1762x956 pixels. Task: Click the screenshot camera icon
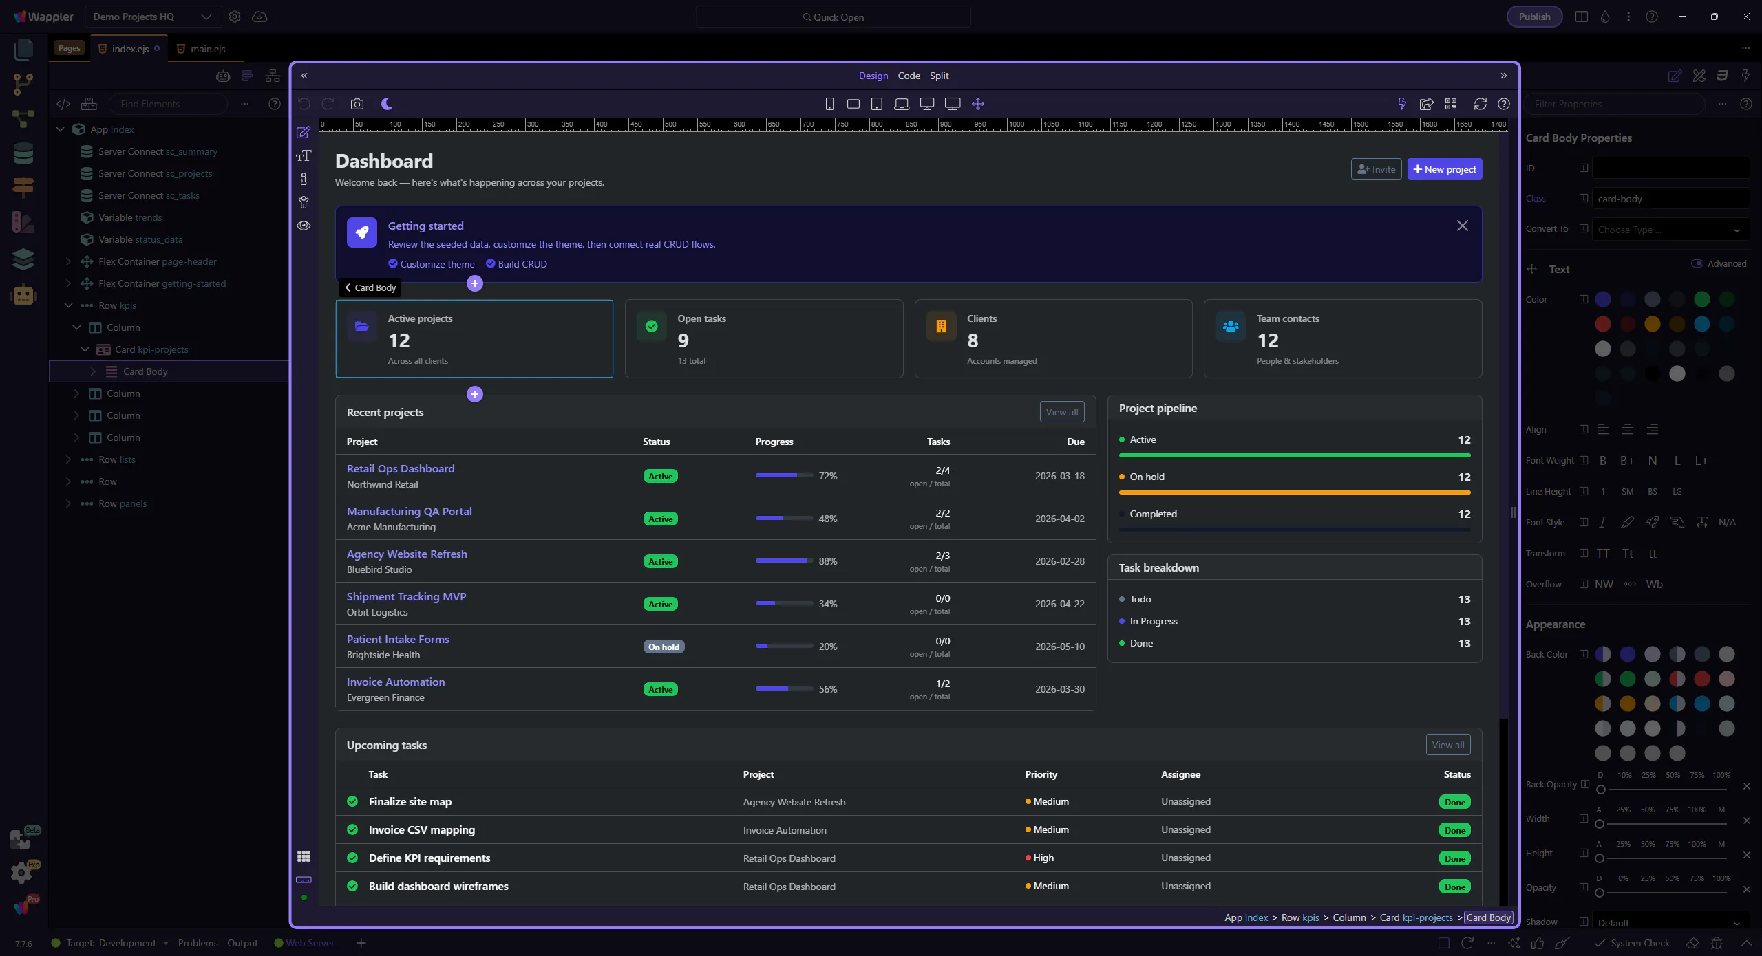click(357, 104)
